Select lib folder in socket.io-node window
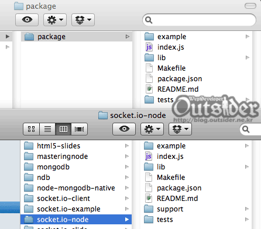 coord(197,167)
